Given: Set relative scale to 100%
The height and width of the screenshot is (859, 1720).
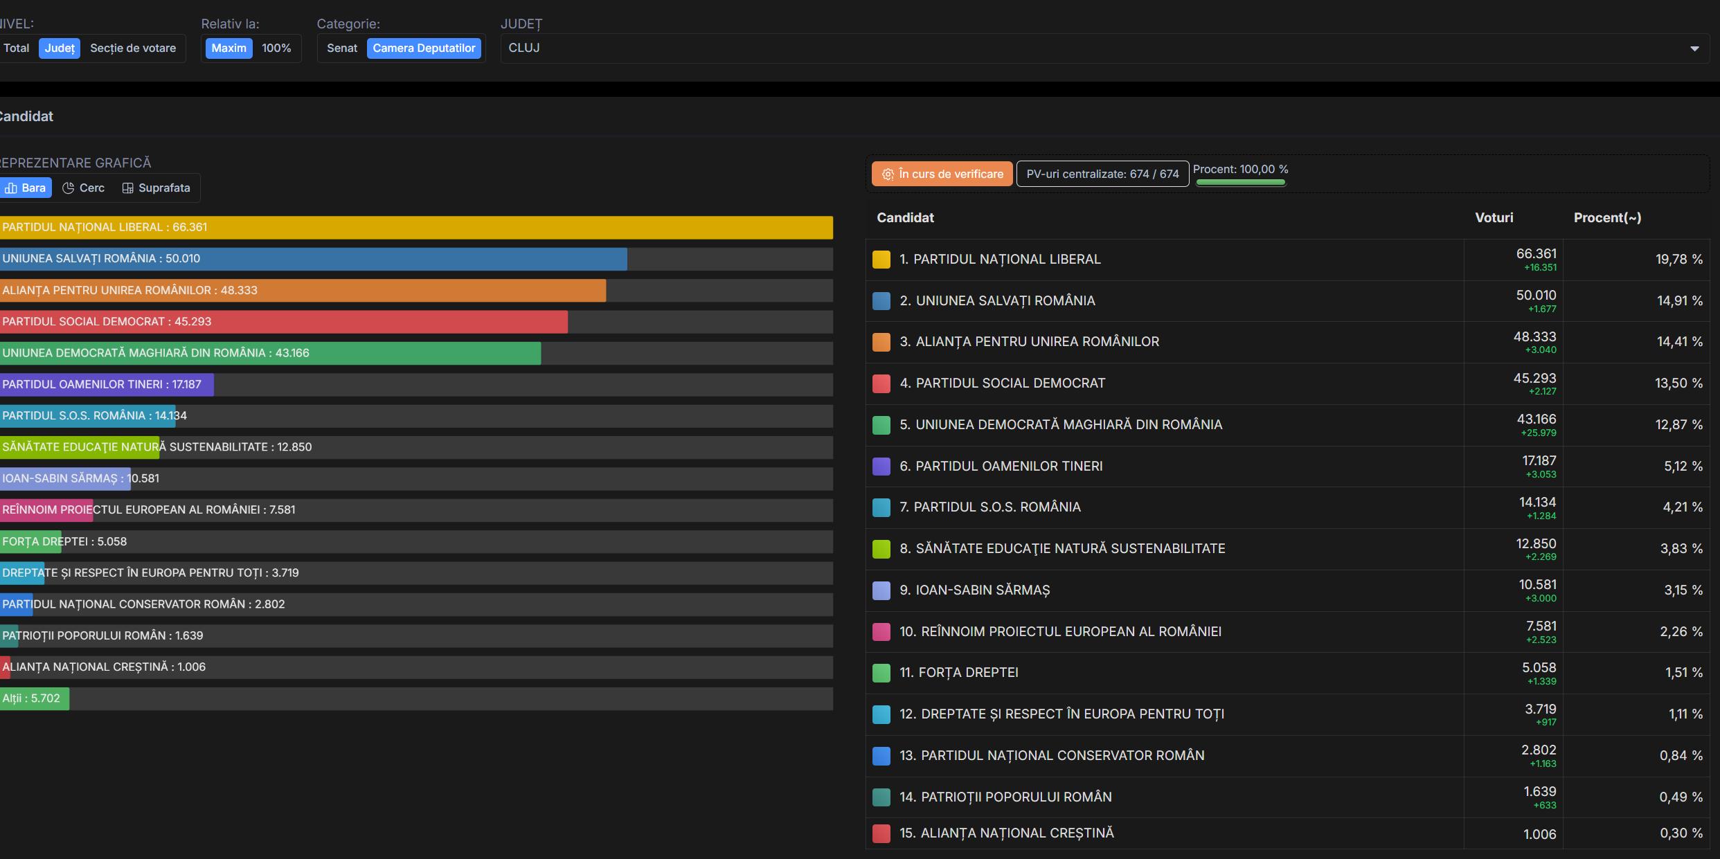Looking at the screenshot, I should pyautogui.click(x=276, y=48).
